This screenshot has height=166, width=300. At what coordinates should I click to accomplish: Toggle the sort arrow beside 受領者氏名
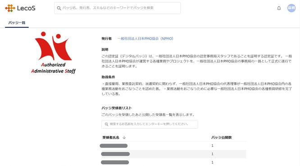pyautogui.click(x=124, y=137)
